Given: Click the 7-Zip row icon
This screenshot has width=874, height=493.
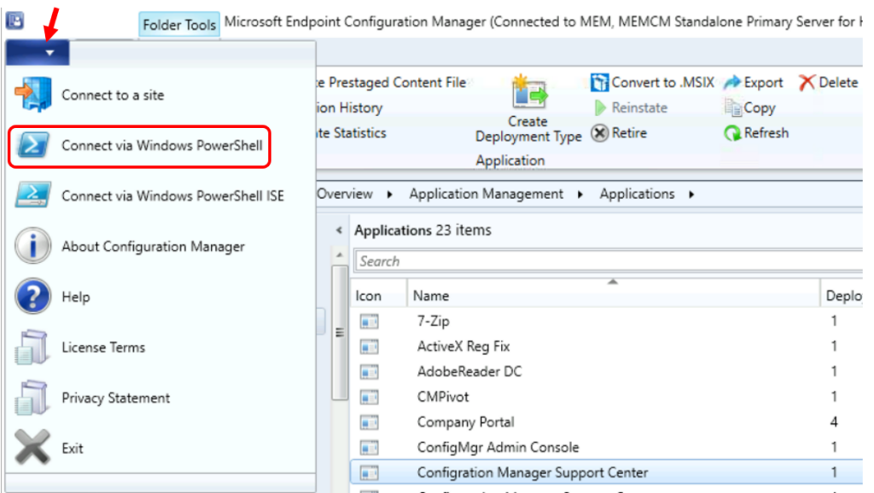Looking at the screenshot, I should click(369, 322).
